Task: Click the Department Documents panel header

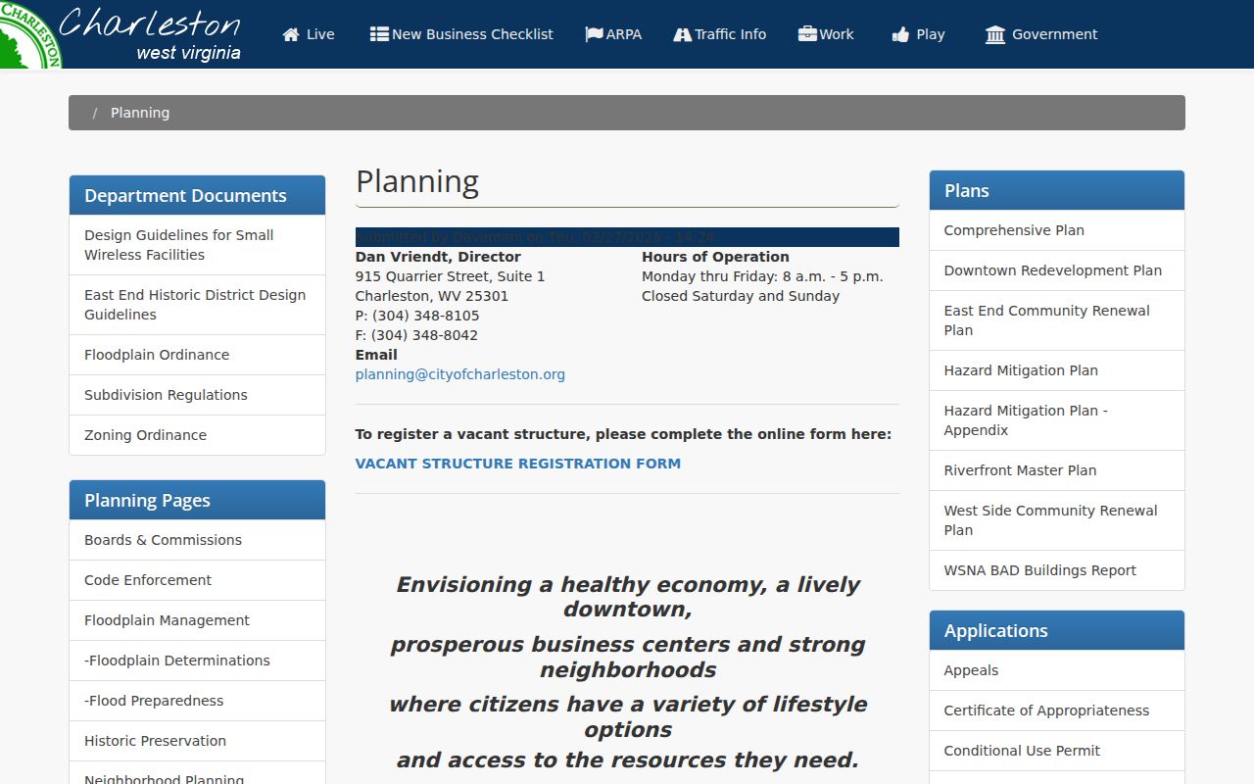Action: click(x=197, y=195)
